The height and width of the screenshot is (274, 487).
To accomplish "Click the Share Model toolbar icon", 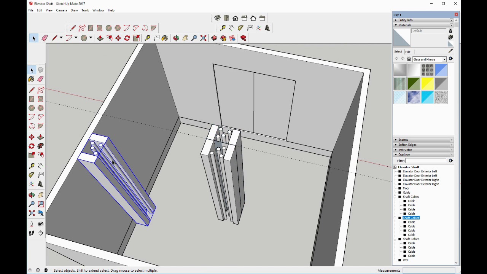I will (223, 38).
